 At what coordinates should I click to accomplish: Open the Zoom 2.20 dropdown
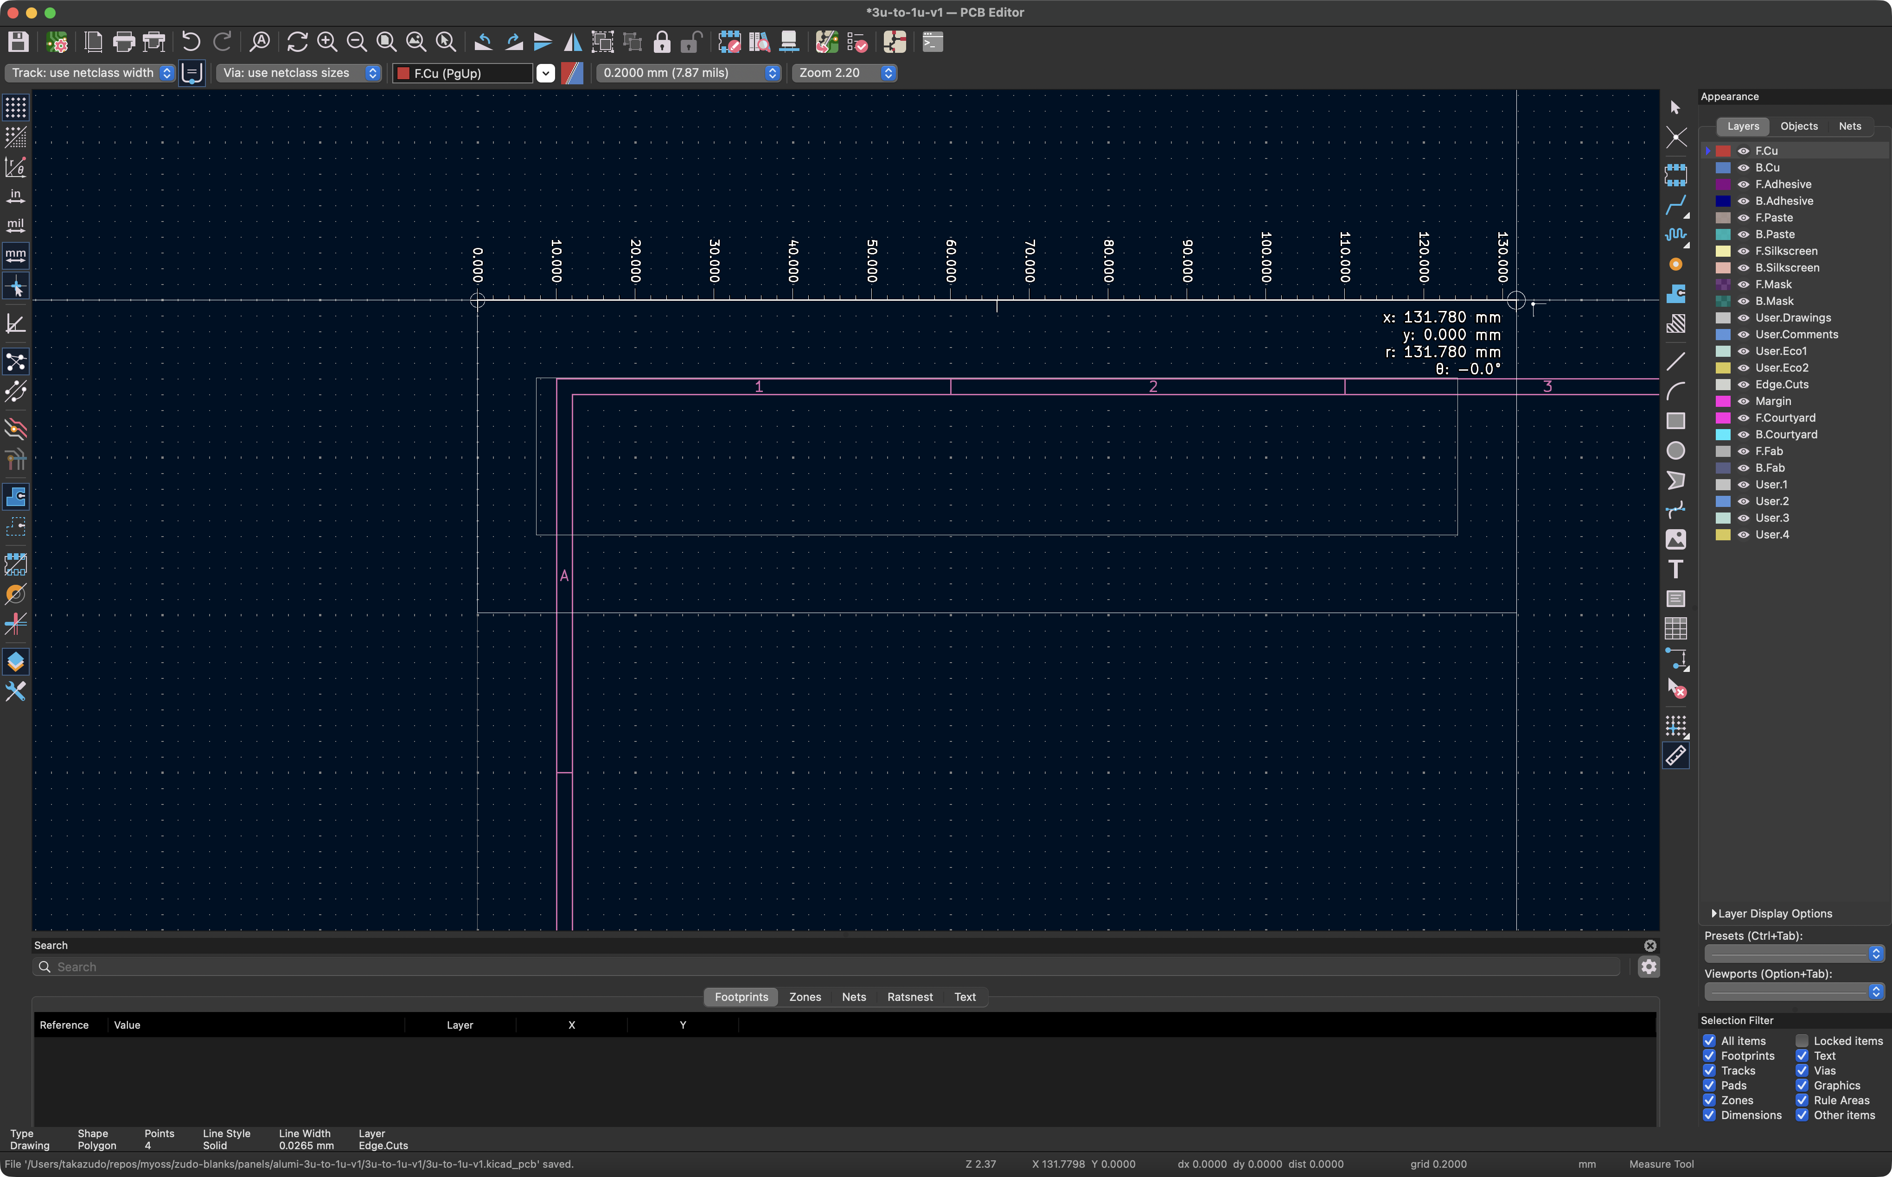[x=844, y=72]
